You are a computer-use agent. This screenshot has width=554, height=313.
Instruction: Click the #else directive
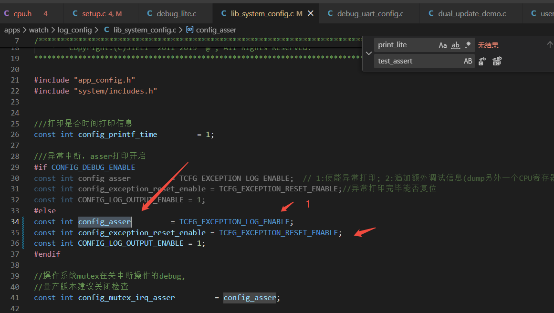pyautogui.click(x=45, y=211)
